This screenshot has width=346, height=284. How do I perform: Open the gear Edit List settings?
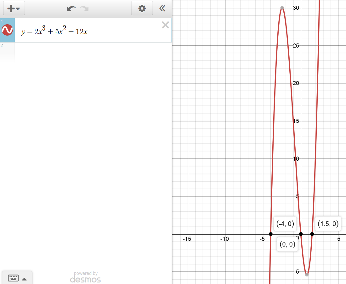coord(142,9)
